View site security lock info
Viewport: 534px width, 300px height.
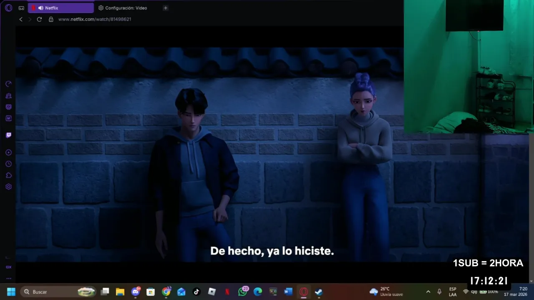pos(51,19)
